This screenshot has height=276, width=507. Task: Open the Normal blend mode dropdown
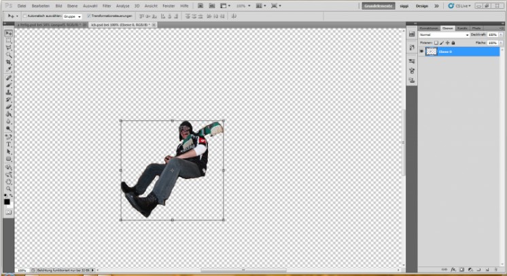click(443, 35)
